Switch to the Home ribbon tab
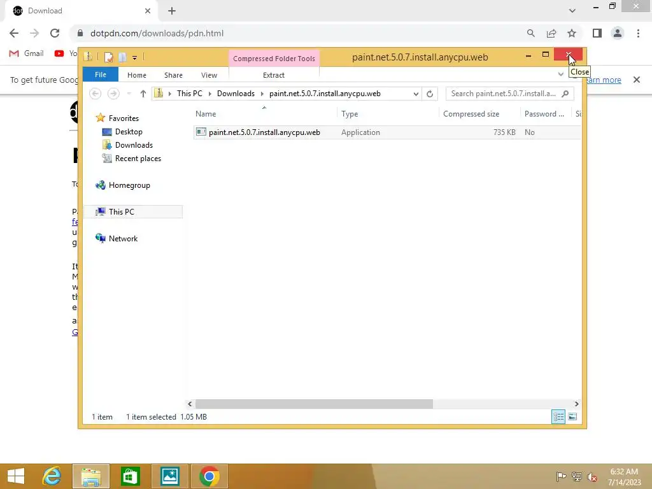The width and height of the screenshot is (652, 489). 136,75
